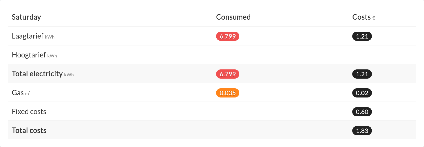
Task: Click the Laagtarief consumed badge 6.799
Action: click(x=228, y=36)
